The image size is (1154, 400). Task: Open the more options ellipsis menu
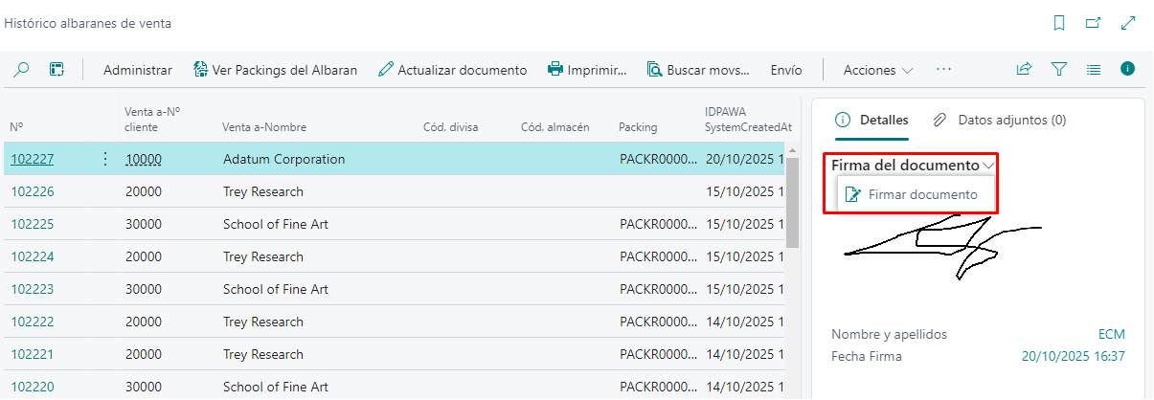944,70
